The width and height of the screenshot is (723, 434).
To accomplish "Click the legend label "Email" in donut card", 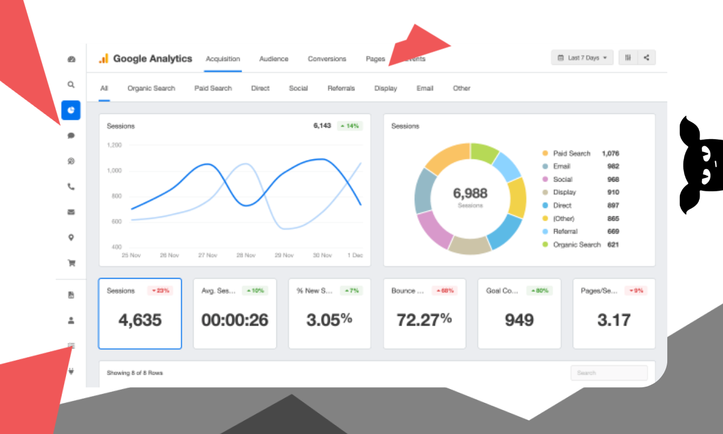I will (x=562, y=167).
